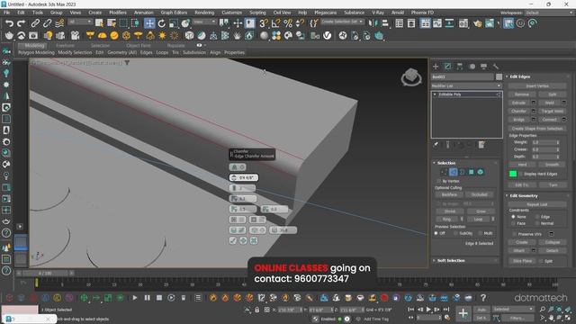This screenshot has width=576, height=324.
Task: Select the Polygon sub-object level icon
Action: click(472, 172)
